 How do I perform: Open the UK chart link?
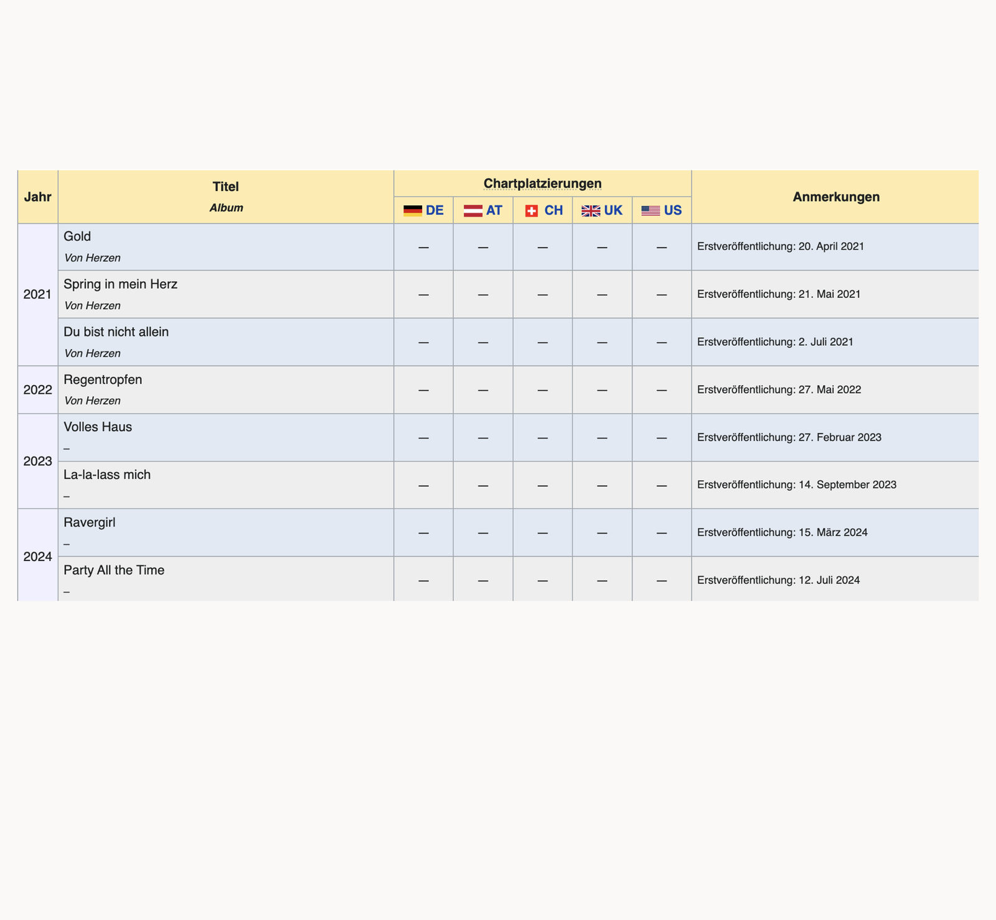tap(613, 210)
